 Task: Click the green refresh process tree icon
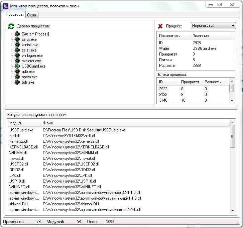click(11, 26)
